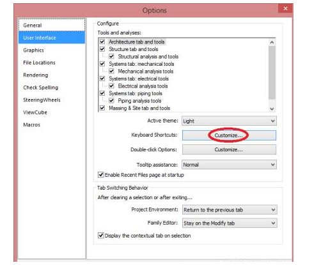The width and height of the screenshot is (321, 265).
Task: Select the 'Massing & Site tab and tools' label
Action: coord(139,108)
